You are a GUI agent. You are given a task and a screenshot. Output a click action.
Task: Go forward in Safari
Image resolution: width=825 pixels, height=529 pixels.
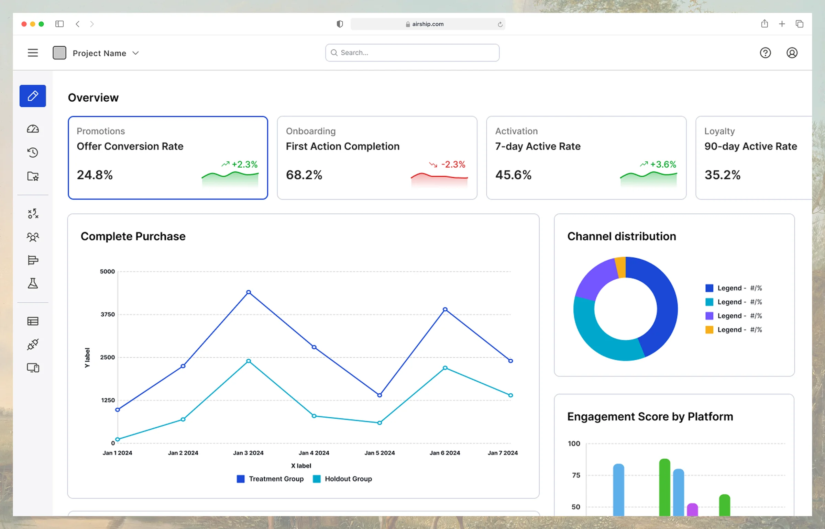(x=92, y=24)
